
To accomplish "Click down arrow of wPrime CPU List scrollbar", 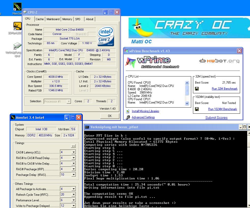I will [x=187, y=103].
